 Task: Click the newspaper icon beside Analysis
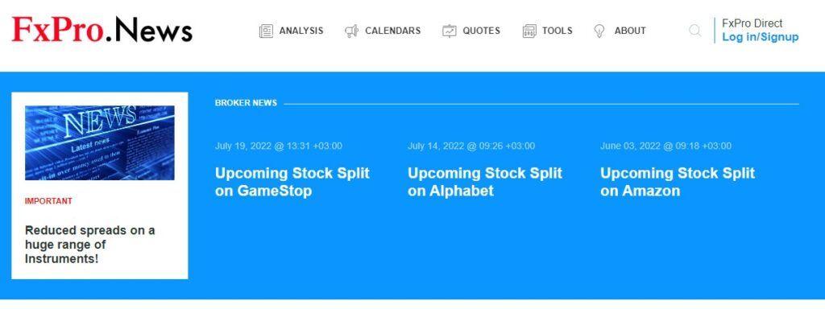coord(266,31)
